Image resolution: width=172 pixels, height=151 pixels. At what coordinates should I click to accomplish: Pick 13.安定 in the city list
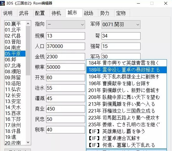pyautogui.click(x=15, y=101)
